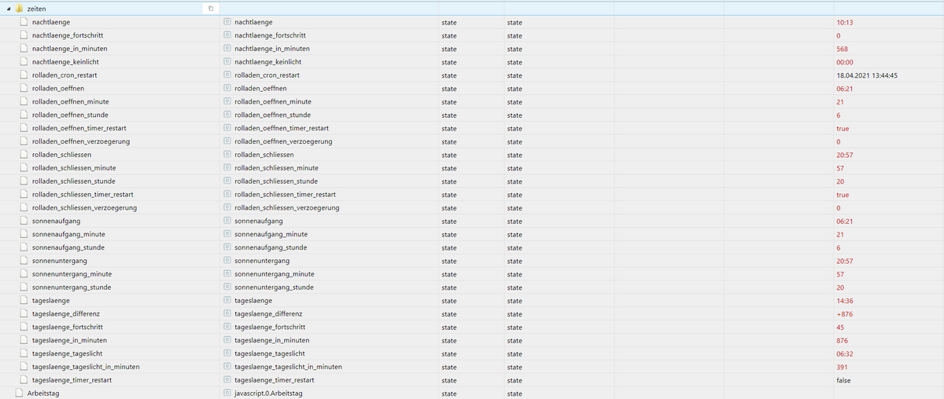
Task: Click state icon before nachtlaenge_fortschritt name column
Action: pyautogui.click(x=227, y=35)
